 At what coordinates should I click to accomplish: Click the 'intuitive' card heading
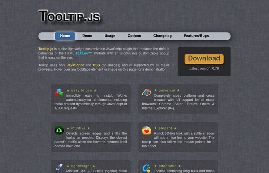pyautogui.click(x=78, y=128)
